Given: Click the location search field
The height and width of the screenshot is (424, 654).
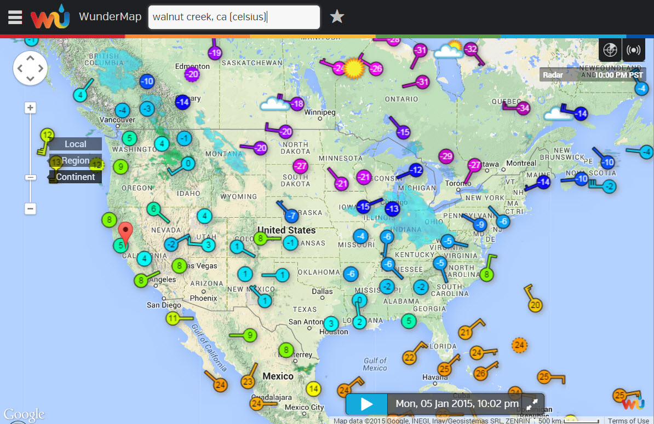Looking at the screenshot, I should (x=234, y=17).
